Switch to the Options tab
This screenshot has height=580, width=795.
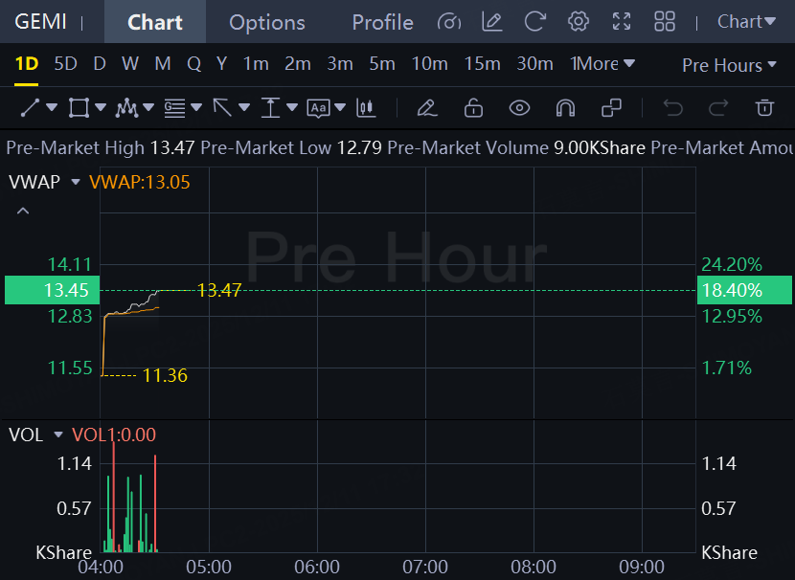coord(267,22)
